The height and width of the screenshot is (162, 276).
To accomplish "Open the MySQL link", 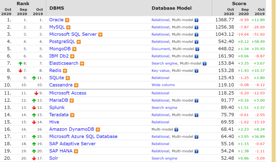I will click(x=57, y=27).
